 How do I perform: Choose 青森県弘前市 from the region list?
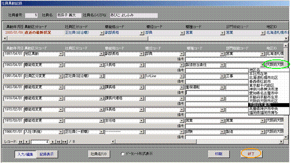point(269,81)
